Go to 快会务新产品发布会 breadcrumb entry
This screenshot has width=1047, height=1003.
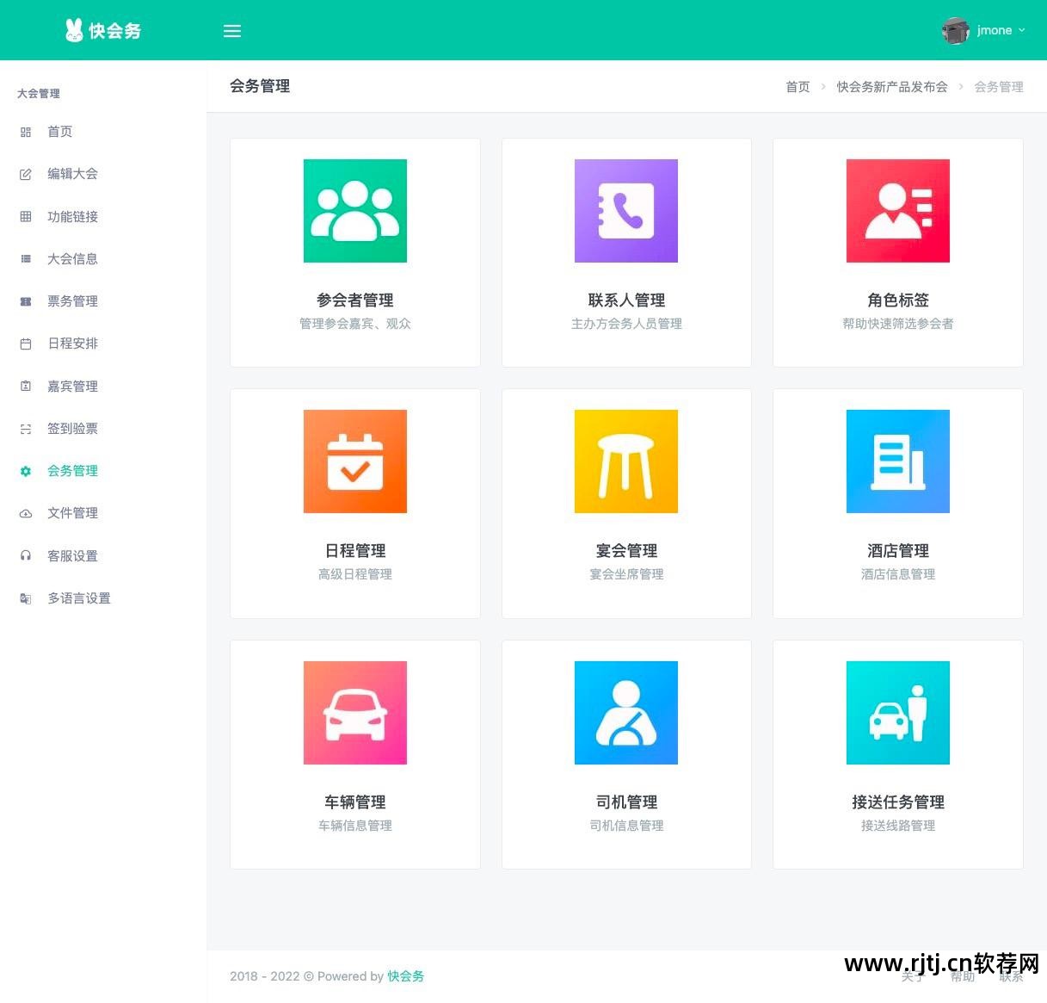891,86
